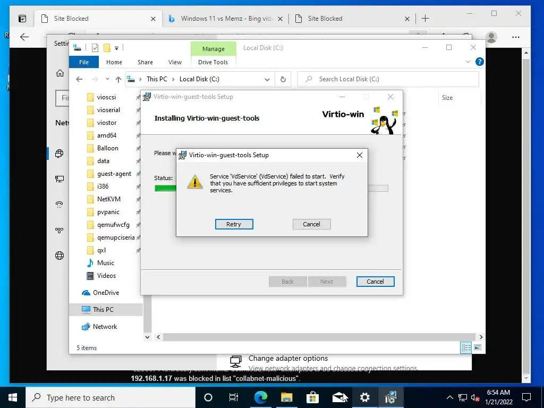
Task: Close the Virtio-win-guest-tools error dialog
Action: [360, 155]
